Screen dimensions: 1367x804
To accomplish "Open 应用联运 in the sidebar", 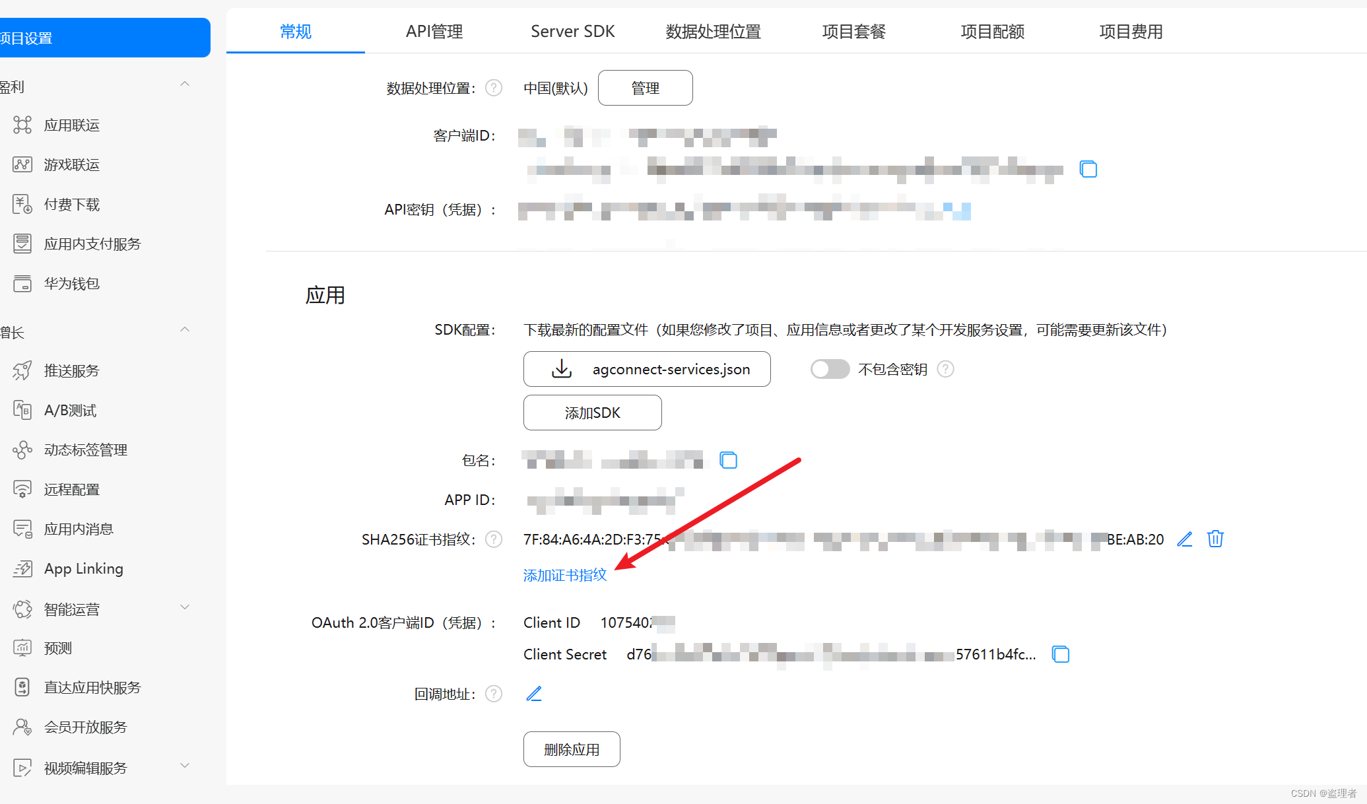I will click(71, 125).
